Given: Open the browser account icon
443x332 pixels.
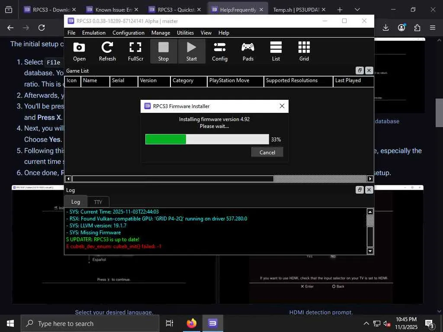Looking at the screenshot, I should tap(401, 28).
